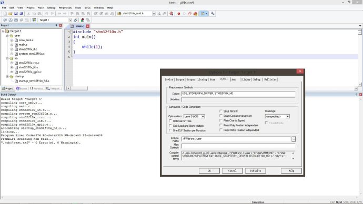
Task: Open the Warnings dropdown
Action: 287,116
